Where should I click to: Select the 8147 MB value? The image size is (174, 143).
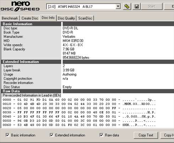click(x=69, y=53)
